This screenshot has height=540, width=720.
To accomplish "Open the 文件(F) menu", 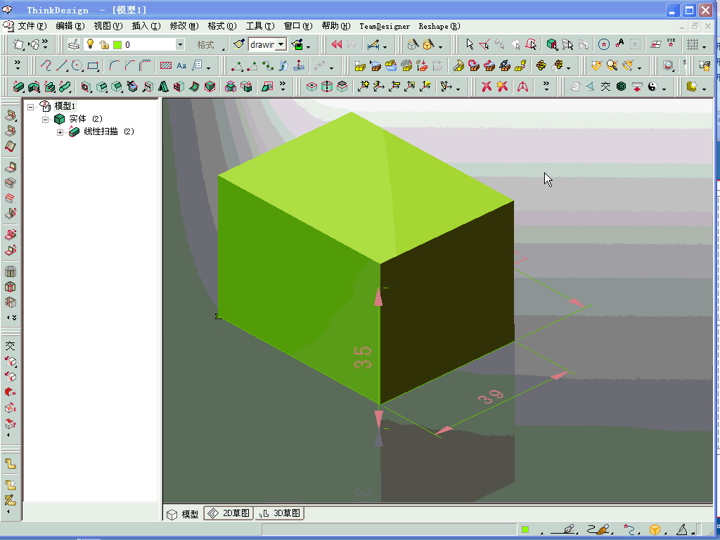I will [x=32, y=26].
